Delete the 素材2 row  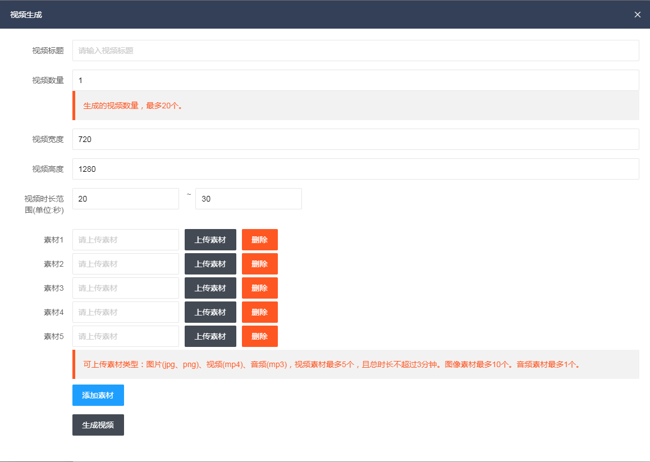(x=260, y=264)
